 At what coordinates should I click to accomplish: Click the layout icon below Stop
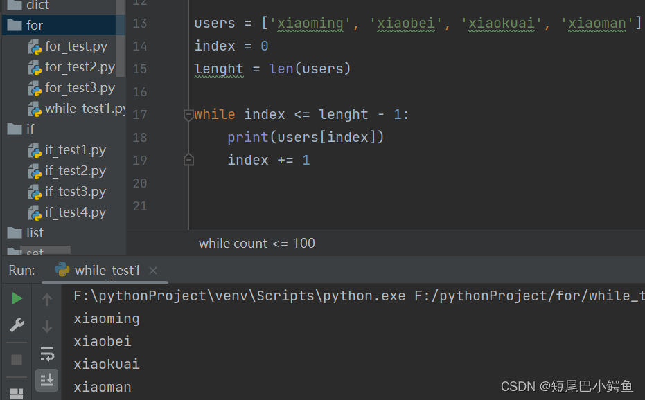pyautogui.click(x=17, y=393)
